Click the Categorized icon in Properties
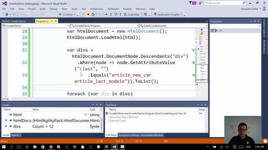 point(212,30)
